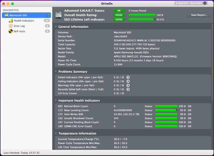Image resolution: width=214 pixels, height=156 pixels.
Task: Click the Host Writes MiB status bar
Action: coord(166,114)
